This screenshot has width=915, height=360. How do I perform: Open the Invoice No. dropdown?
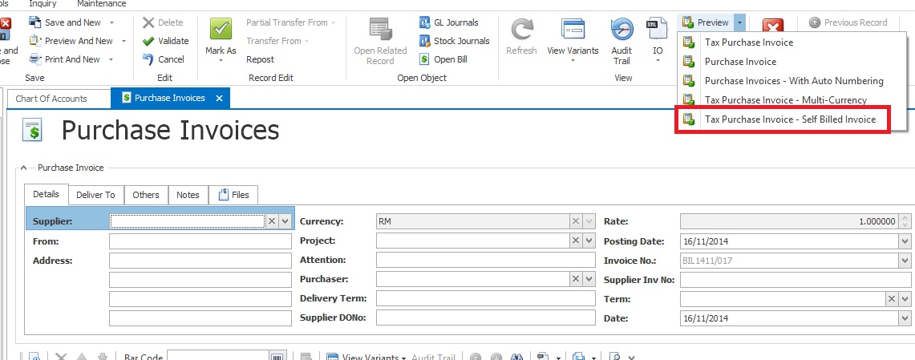coord(905,261)
